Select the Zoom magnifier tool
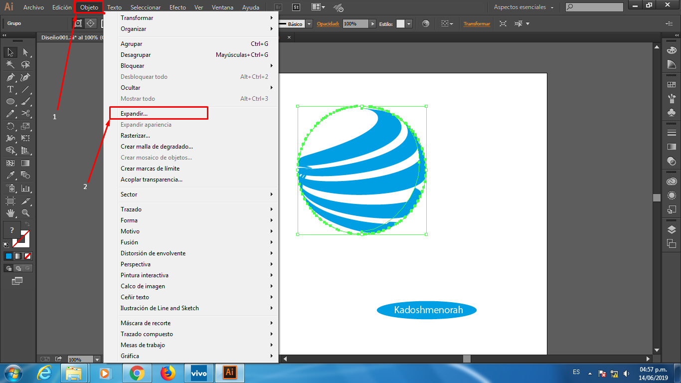 (25, 213)
